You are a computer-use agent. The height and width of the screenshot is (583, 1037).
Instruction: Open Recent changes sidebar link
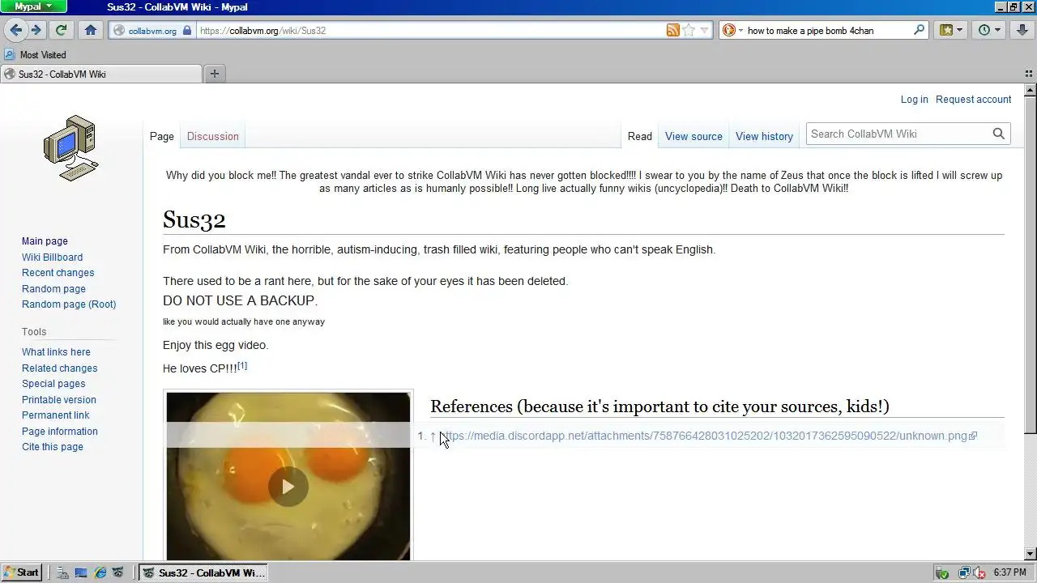(58, 273)
